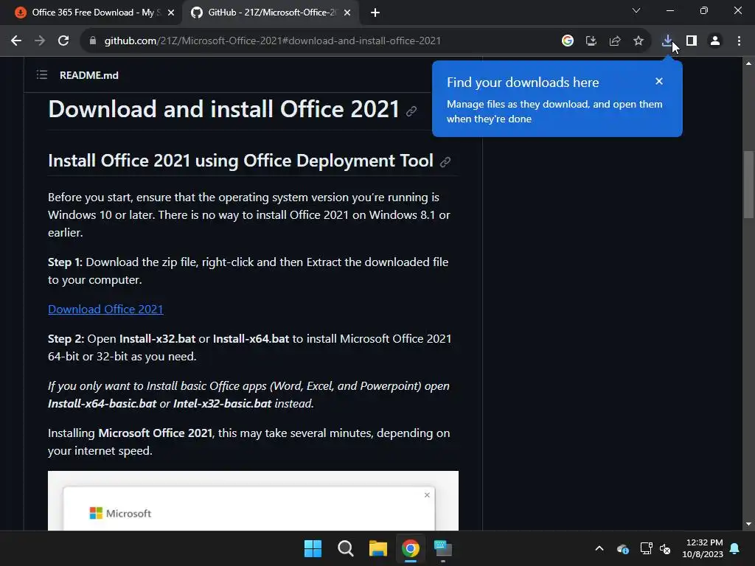The image size is (755, 566).
Task: Click the padlock site info icon
Action: pos(93,41)
